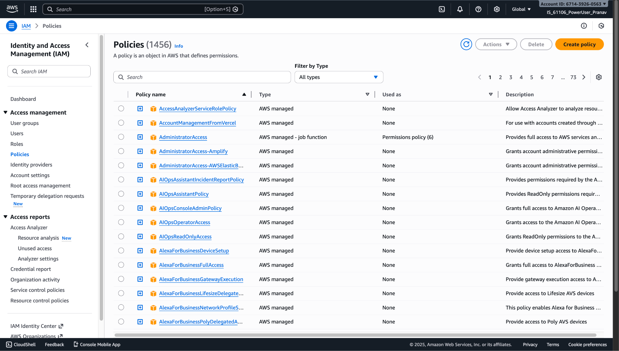Select the AIOpsAssistantIncidentReportPolicy radio button
The width and height of the screenshot is (619, 351).
[x=121, y=179]
